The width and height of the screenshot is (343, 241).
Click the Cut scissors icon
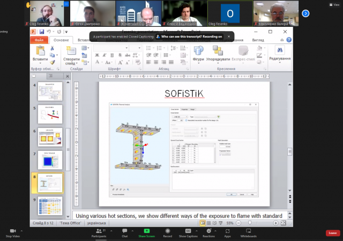point(52,48)
